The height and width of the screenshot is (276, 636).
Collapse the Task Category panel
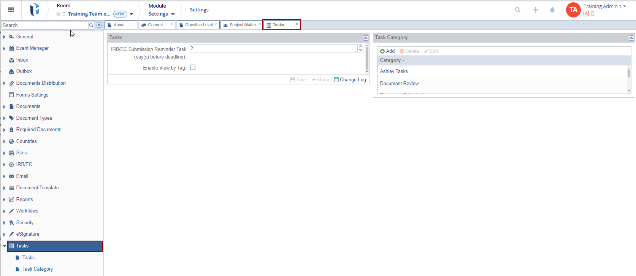[631, 38]
